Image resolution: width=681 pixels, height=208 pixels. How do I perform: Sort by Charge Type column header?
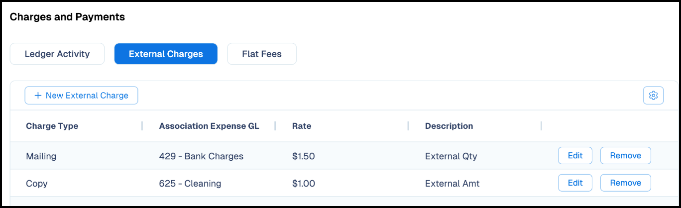click(x=52, y=126)
